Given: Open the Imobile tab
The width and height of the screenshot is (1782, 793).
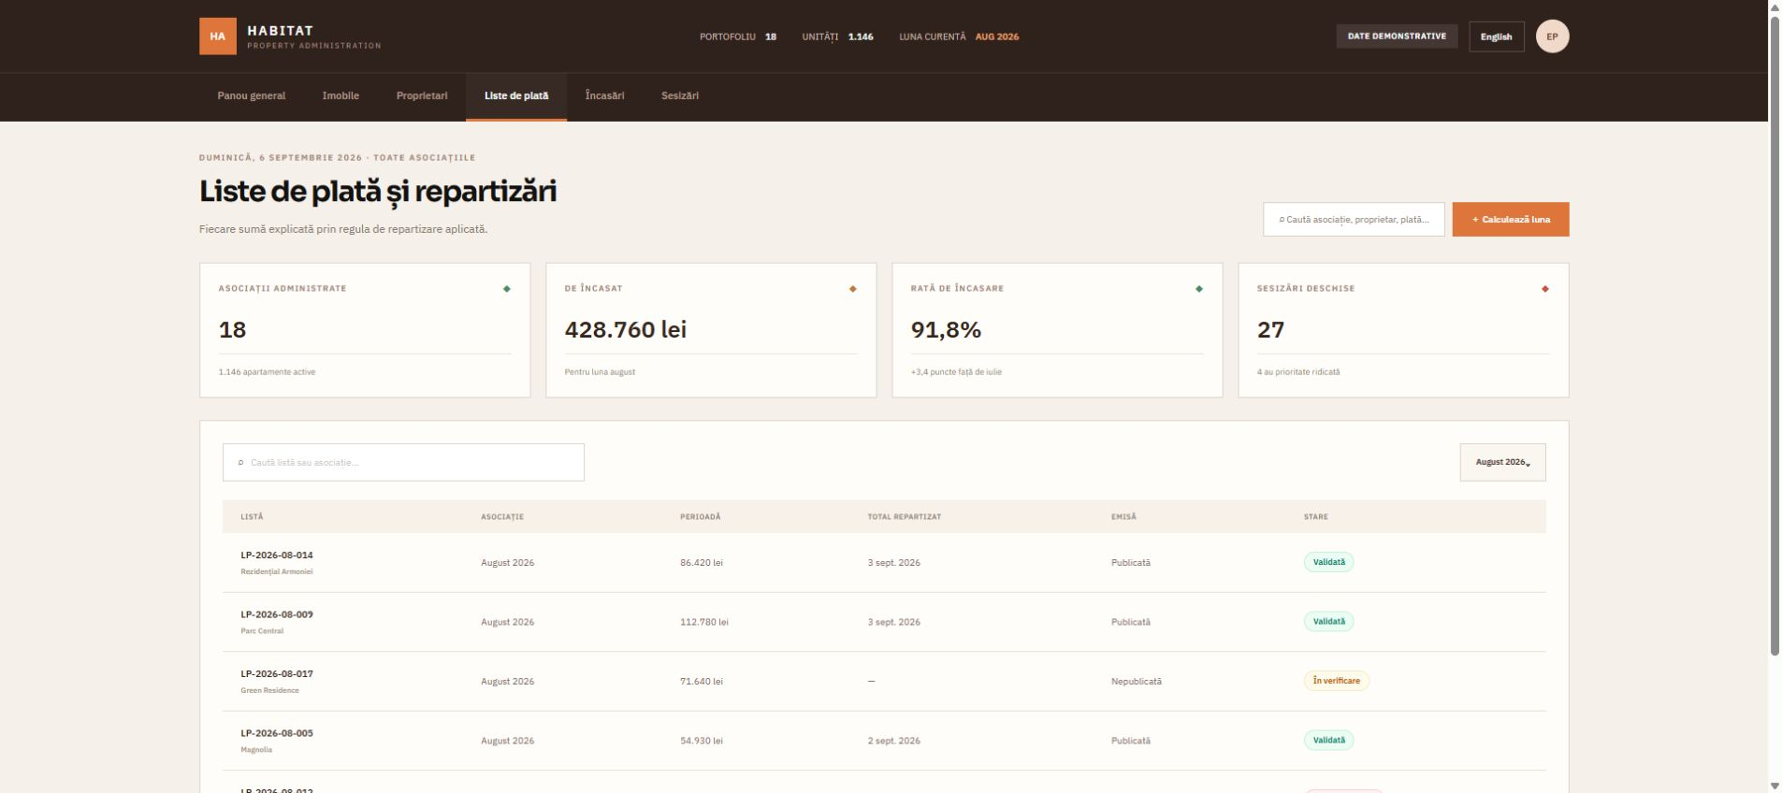Looking at the screenshot, I should pyautogui.click(x=340, y=95).
